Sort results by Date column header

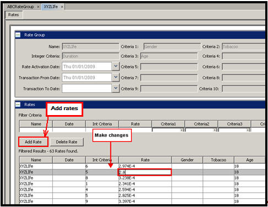(x=69, y=160)
